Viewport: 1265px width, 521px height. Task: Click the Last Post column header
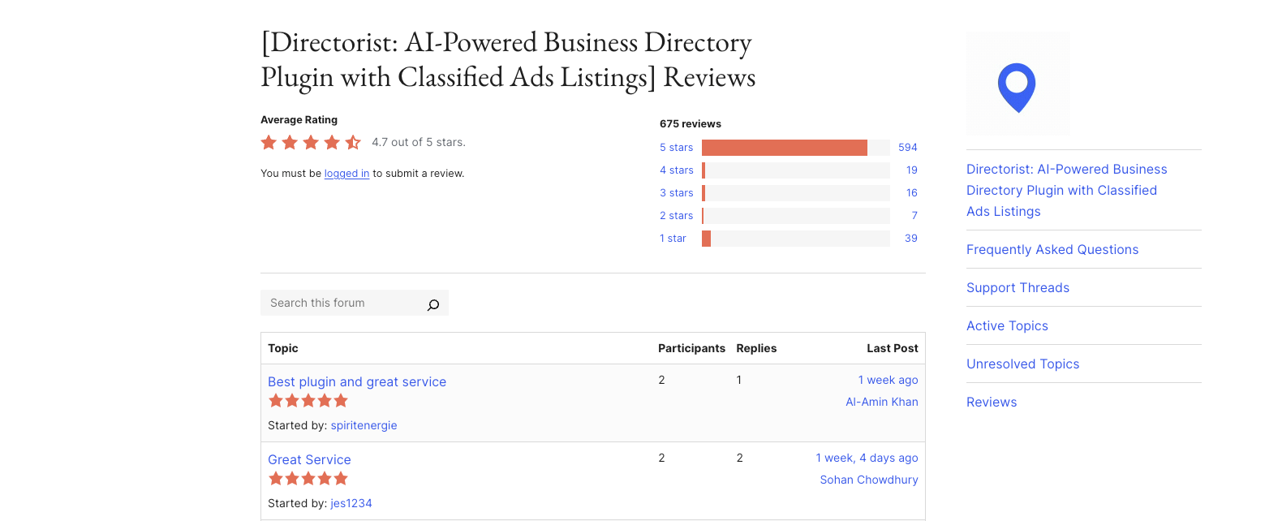(x=893, y=348)
